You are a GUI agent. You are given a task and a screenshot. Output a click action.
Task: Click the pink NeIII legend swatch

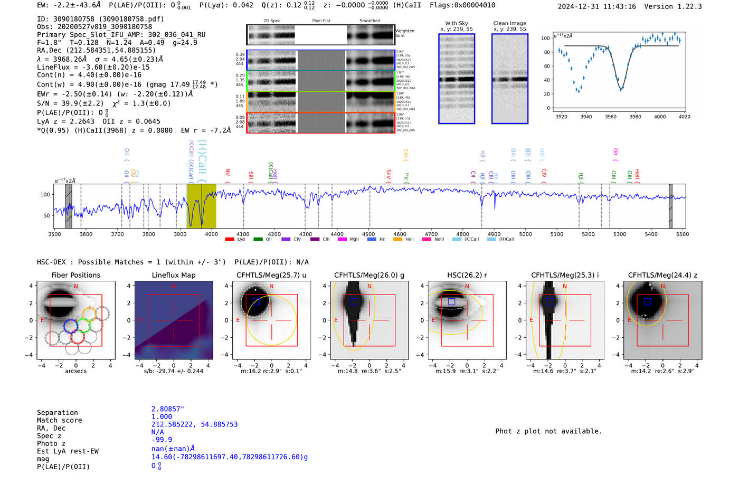427,239
